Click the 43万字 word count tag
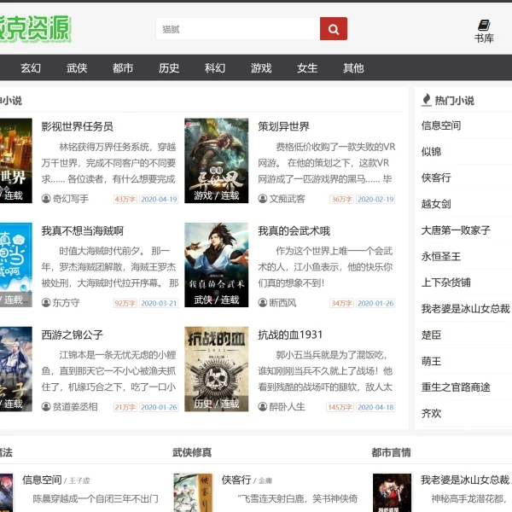 125,199
